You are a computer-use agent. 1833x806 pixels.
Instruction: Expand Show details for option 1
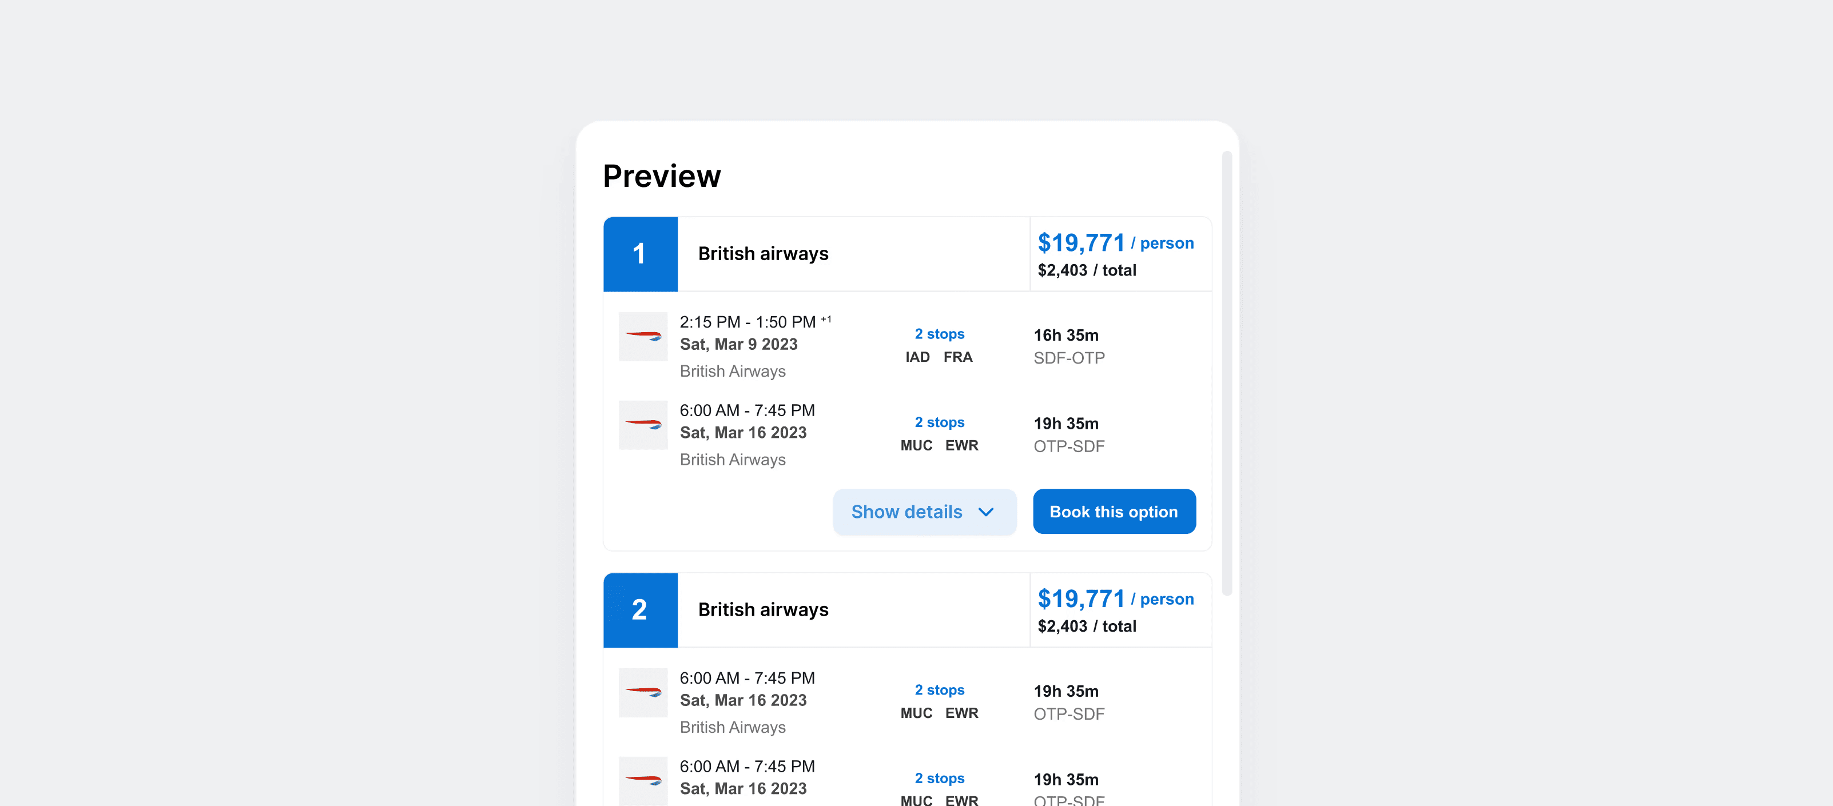coord(924,512)
